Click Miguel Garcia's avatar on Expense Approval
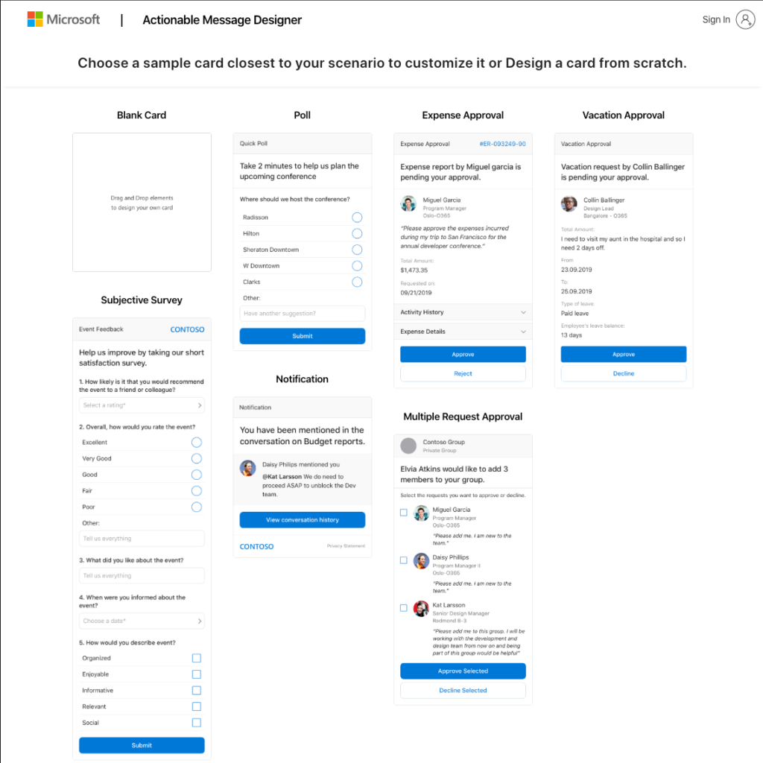 (408, 203)
